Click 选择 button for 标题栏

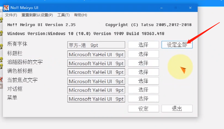[x=143, y=54]
